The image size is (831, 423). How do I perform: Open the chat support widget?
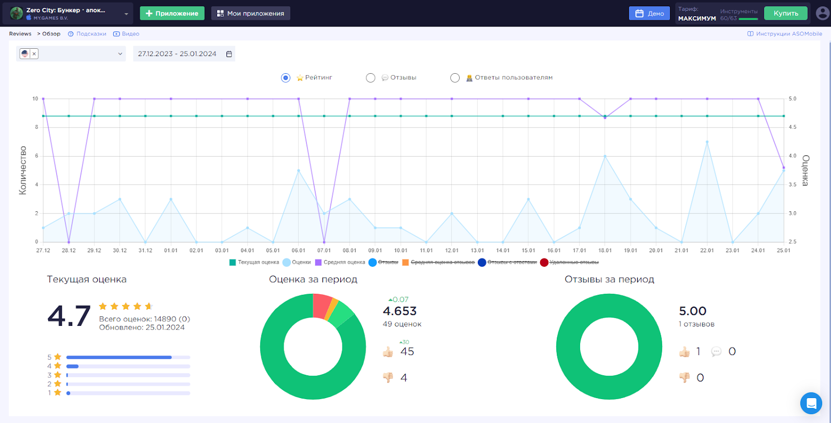pos(811,403)
